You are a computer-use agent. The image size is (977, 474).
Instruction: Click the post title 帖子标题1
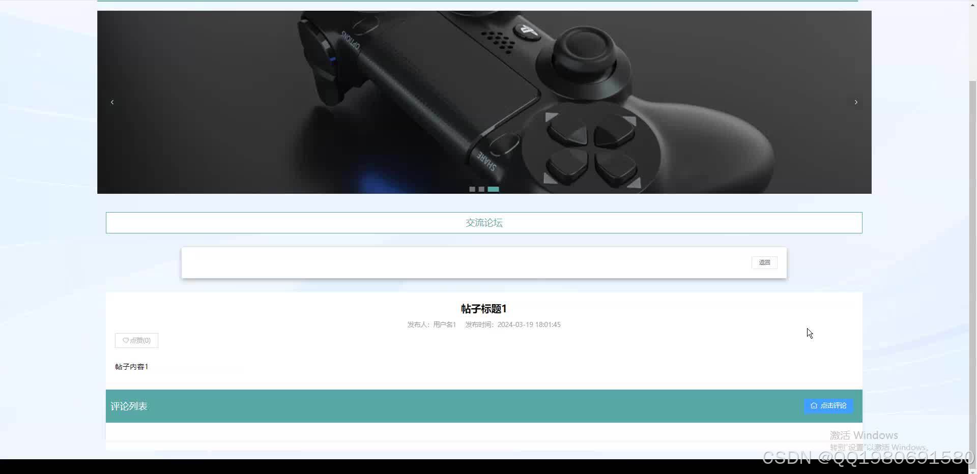pos(483,309)
